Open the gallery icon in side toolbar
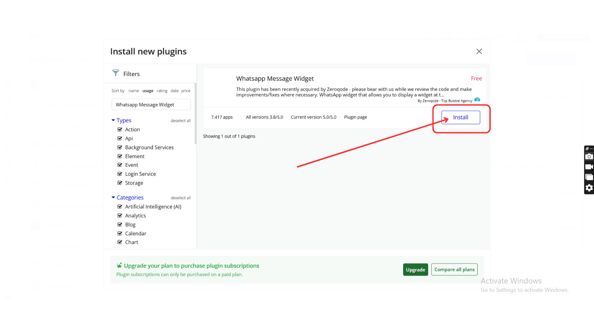594x334 pixels. coord(589,177)
